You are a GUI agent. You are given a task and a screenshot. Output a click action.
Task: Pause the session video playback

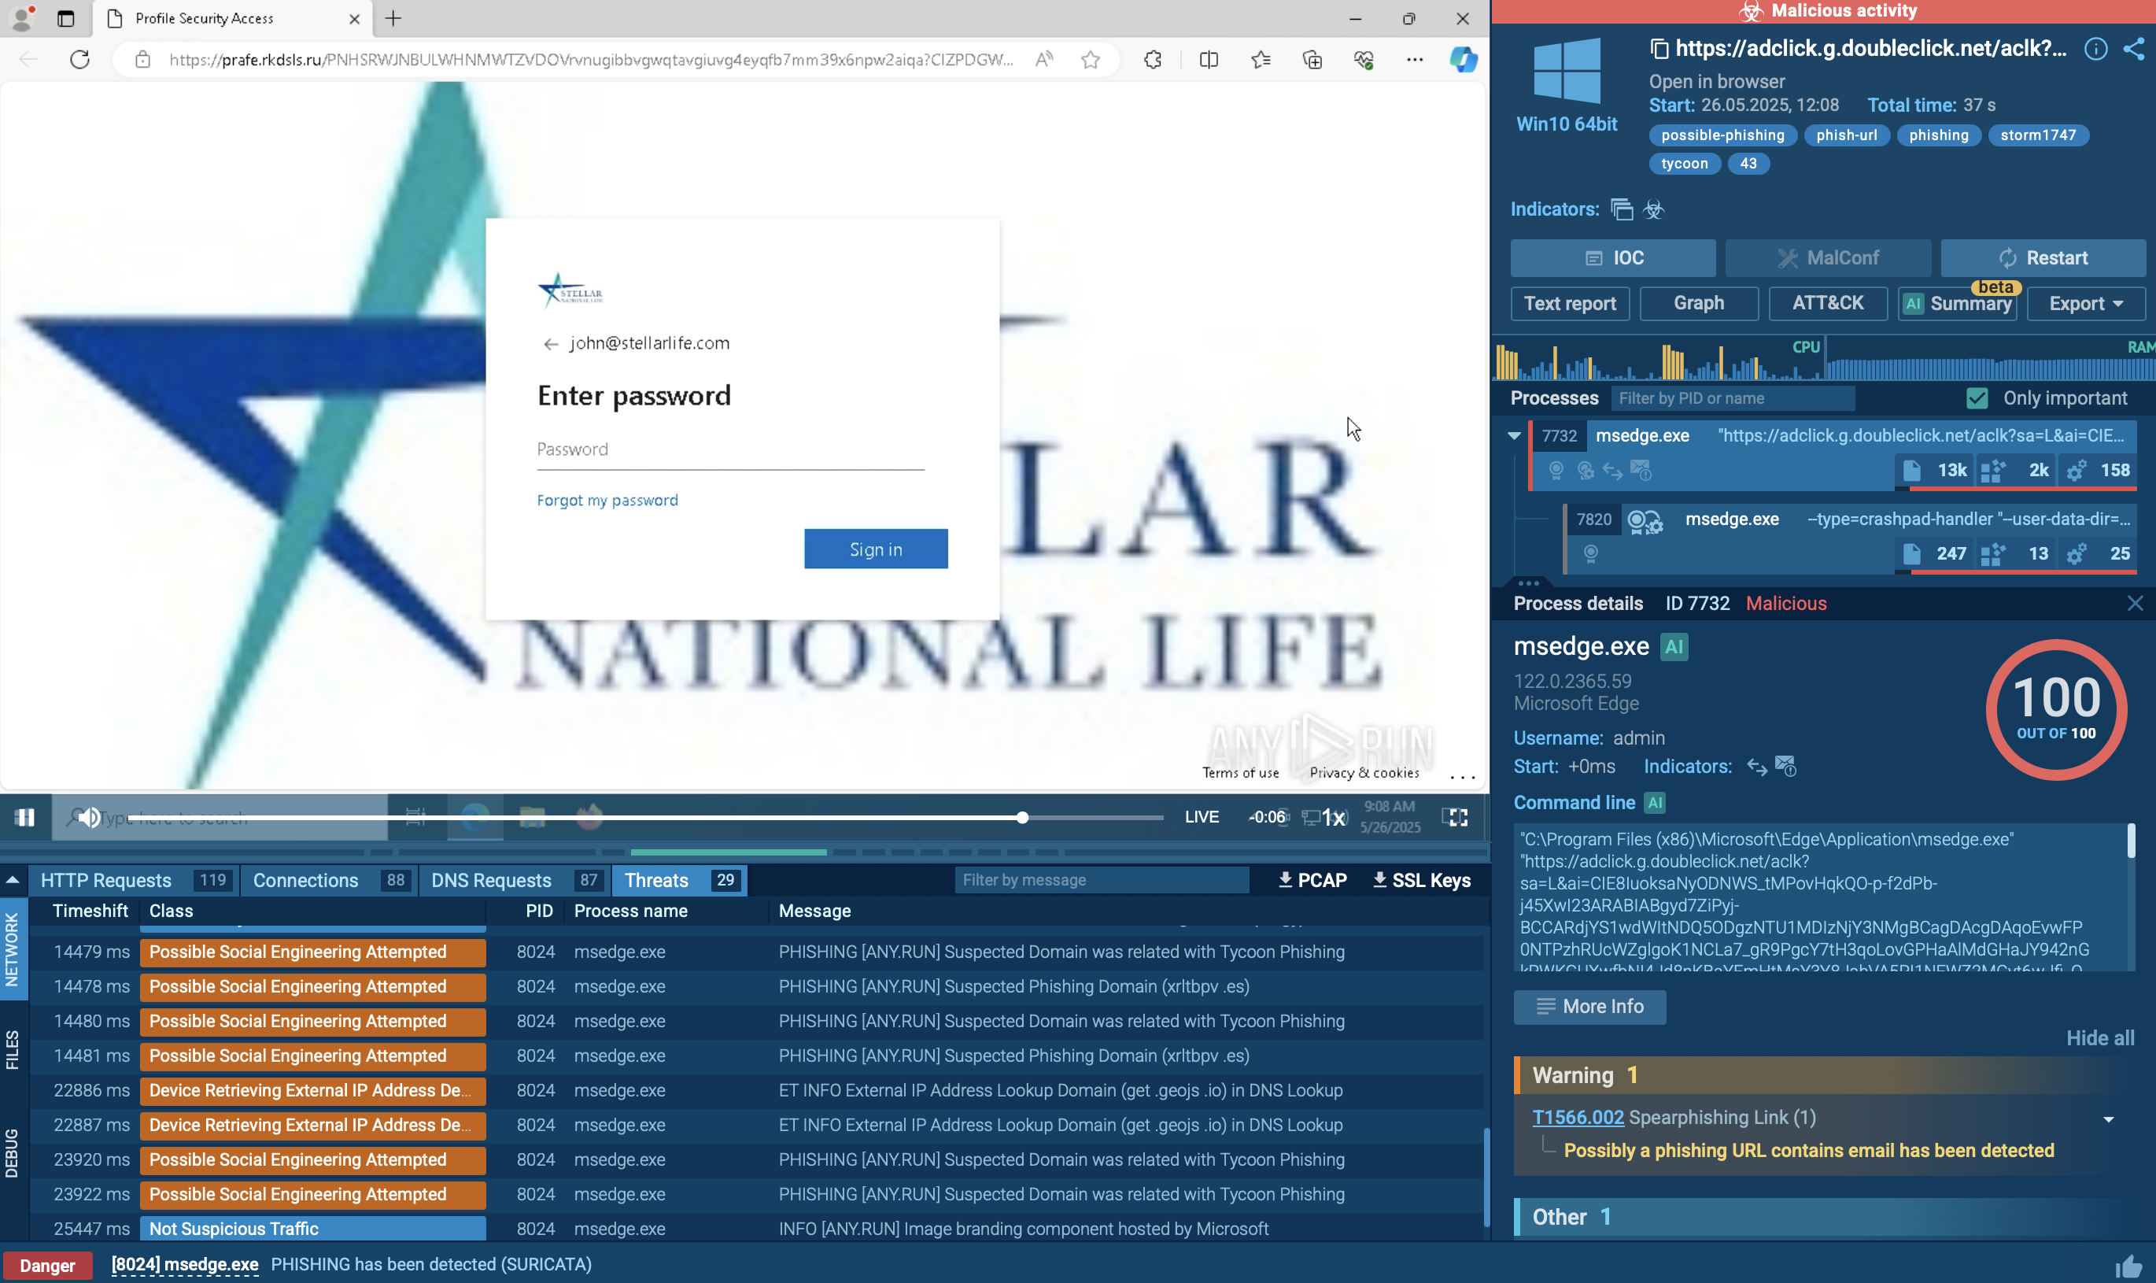(x=24, y=817)
